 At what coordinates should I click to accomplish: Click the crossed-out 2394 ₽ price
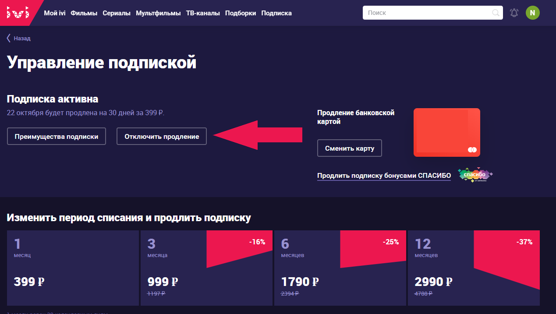[290, 294]
